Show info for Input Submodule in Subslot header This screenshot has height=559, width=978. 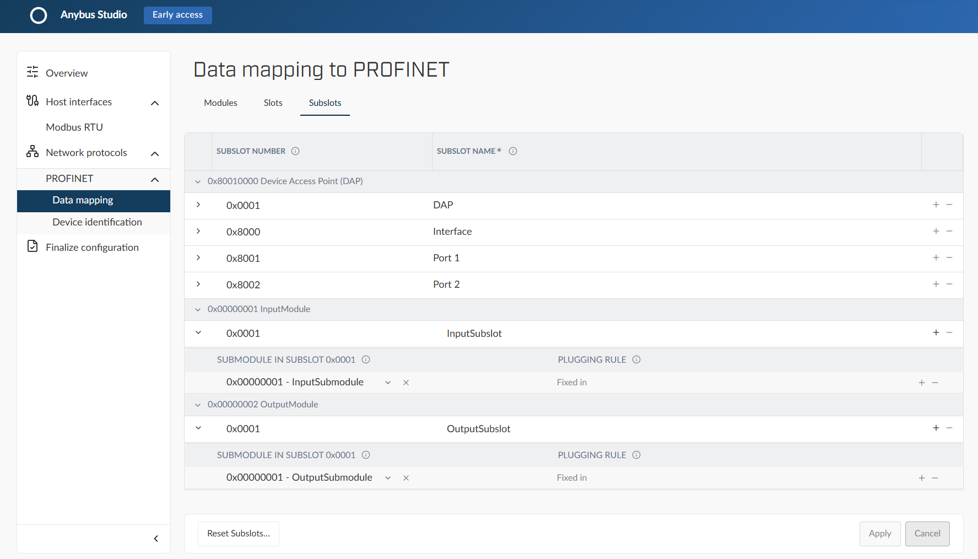point(366,359)
